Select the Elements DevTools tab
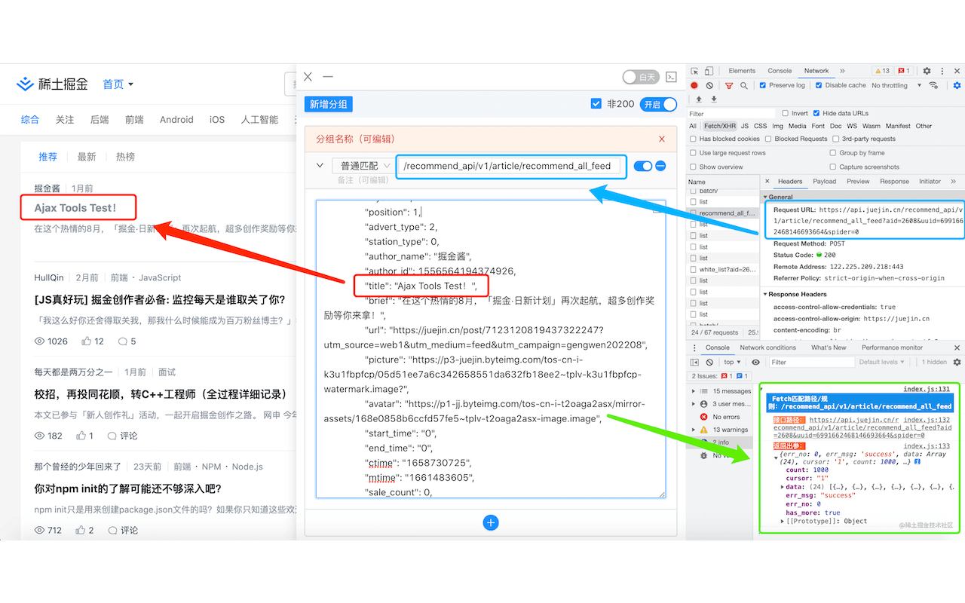 (742, 71)
